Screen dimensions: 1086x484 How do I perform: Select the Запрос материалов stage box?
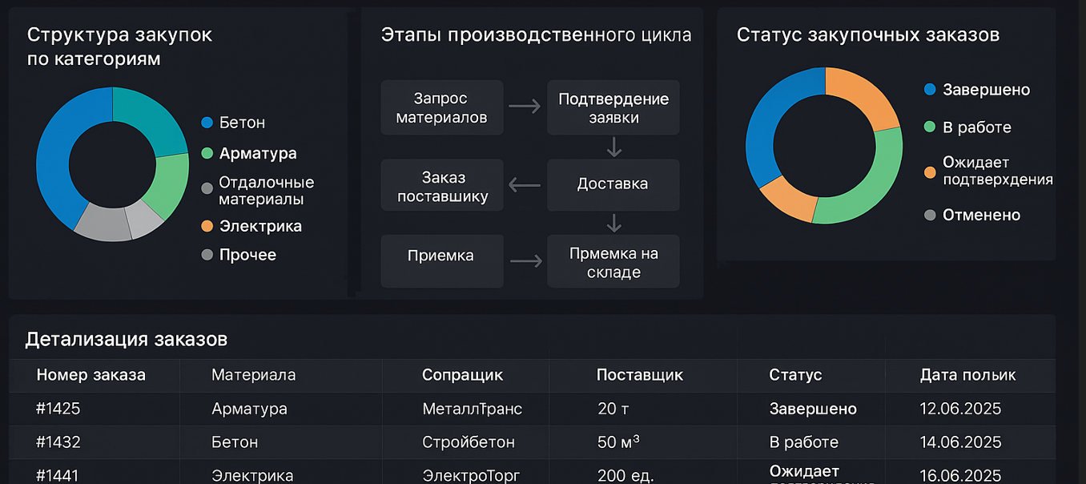pyautogui.click(x=442, y=107)
